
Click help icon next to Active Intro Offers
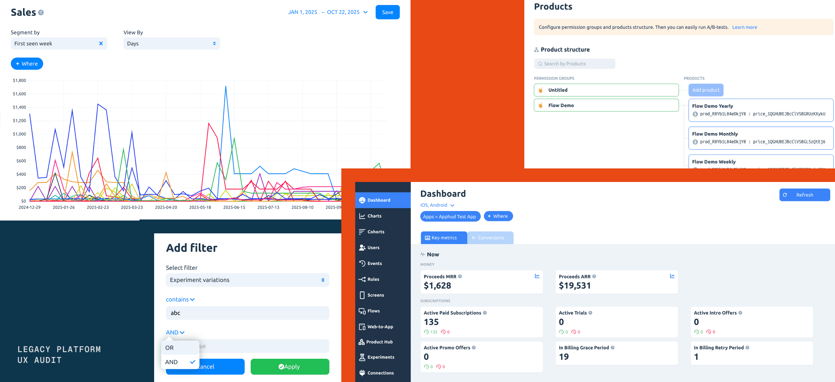coord(740,313)
